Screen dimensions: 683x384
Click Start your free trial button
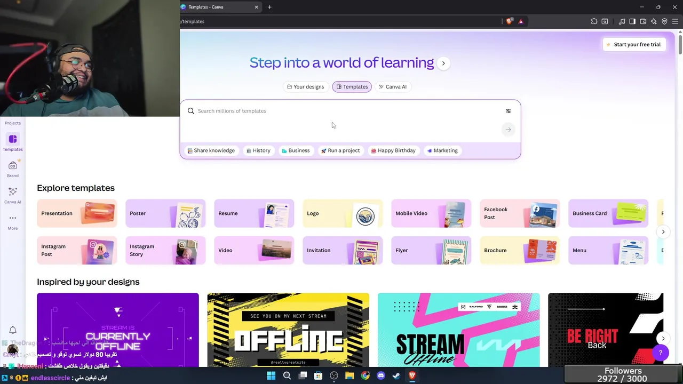click(x=633, y=44)
